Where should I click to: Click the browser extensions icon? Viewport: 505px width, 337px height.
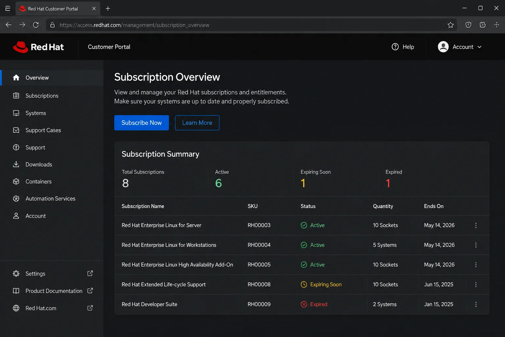(x=483, y=25)
